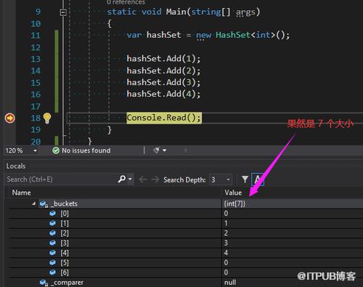Image resolution: width=363 pixels, height=287 pixels.
Task: Open the Search Depth combo box
Action: click(x=221, y=179)
